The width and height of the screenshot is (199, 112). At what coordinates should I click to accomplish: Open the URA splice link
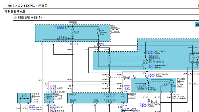127,109
